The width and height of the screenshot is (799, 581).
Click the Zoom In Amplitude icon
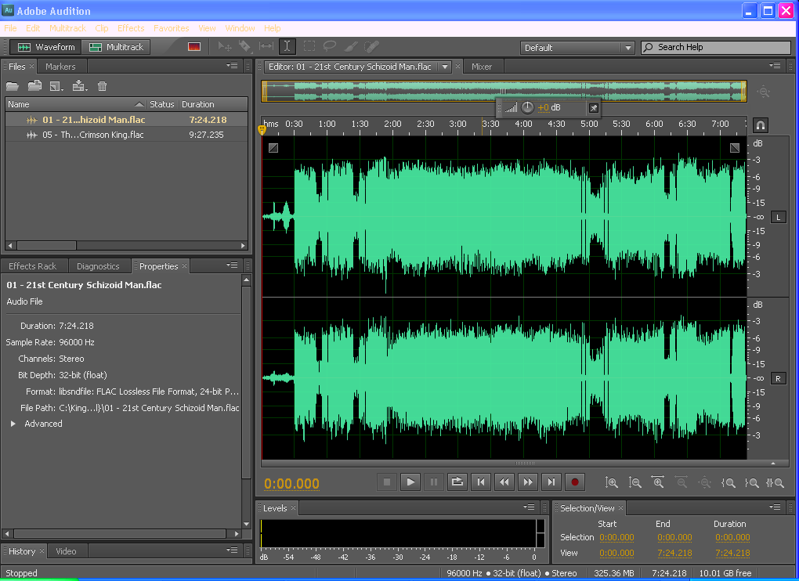[x=612, y=483]
